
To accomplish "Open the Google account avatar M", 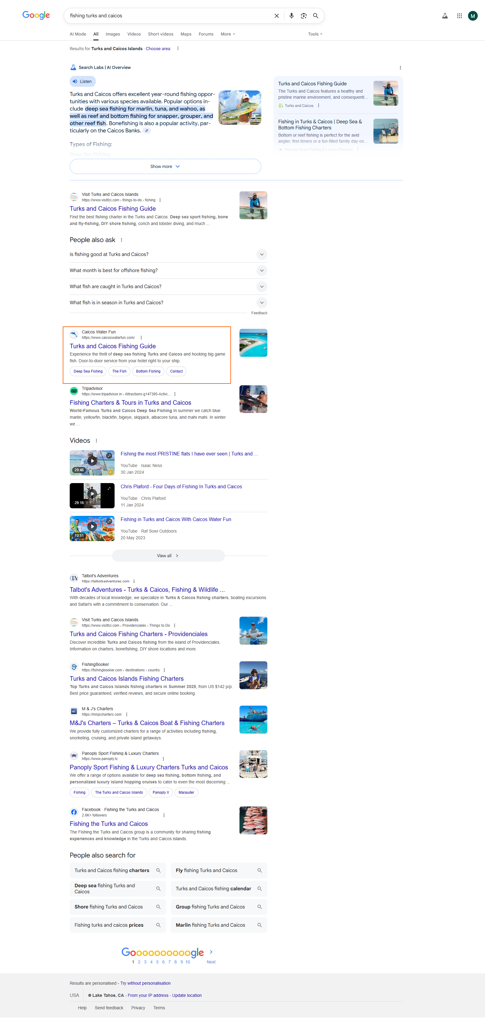I will tap(473, 16).
